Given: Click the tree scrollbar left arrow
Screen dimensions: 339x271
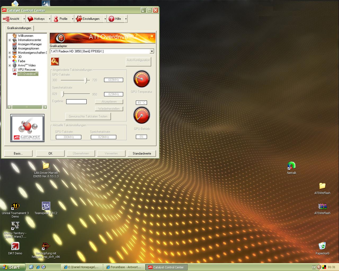Looking at the screenshot, I should (x=10, y=107).
